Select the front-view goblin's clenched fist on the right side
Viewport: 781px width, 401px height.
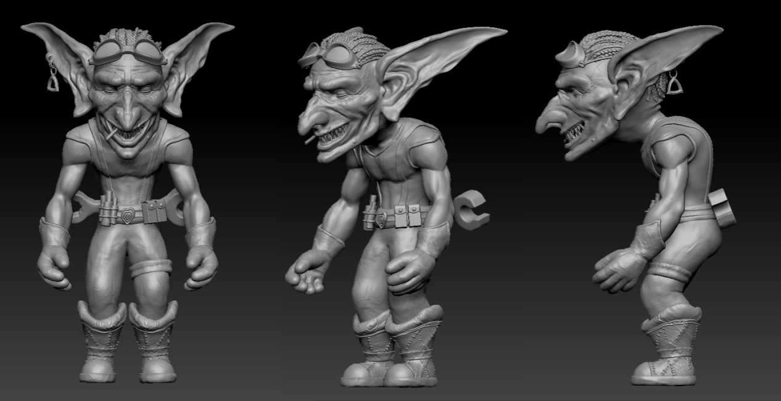201,270
